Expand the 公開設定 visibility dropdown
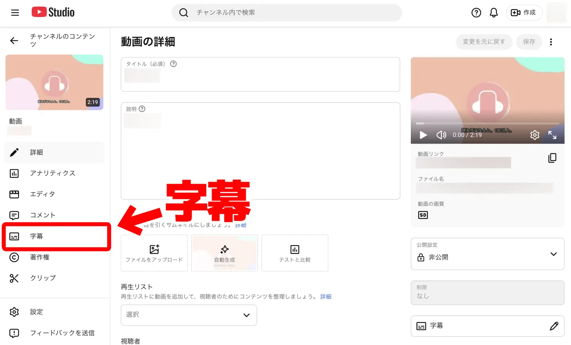Viewport: 571px width, 345px height. (554, 254)
